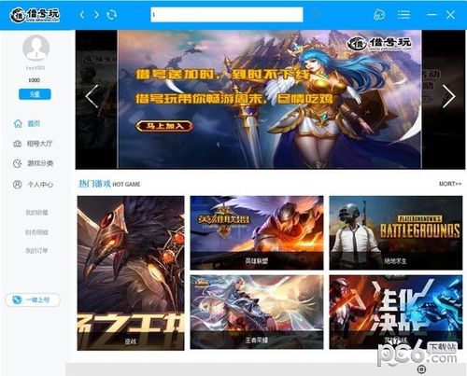Click into the top search field
The image size is (467, 376).
[227, 15]
